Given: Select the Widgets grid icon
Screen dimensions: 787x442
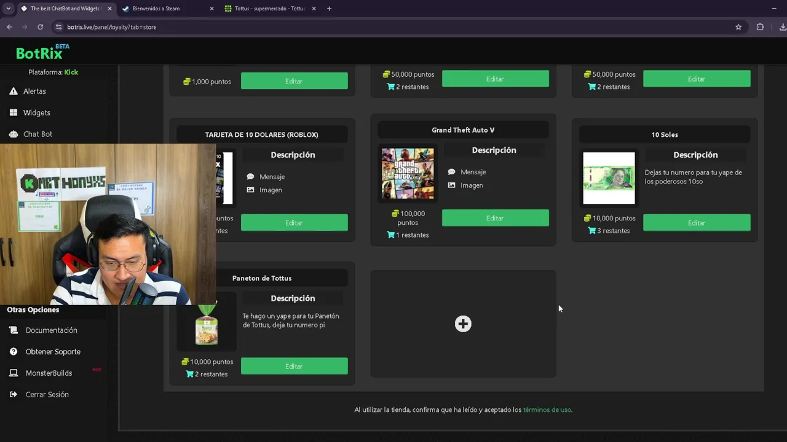Looking at the screenshot, I should pos(14,113).
